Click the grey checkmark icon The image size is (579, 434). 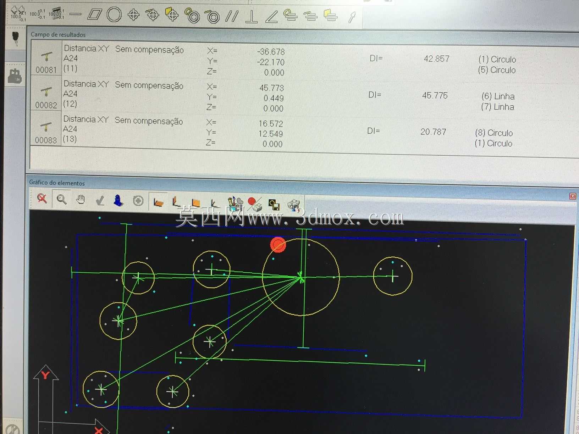pos(100,201)
